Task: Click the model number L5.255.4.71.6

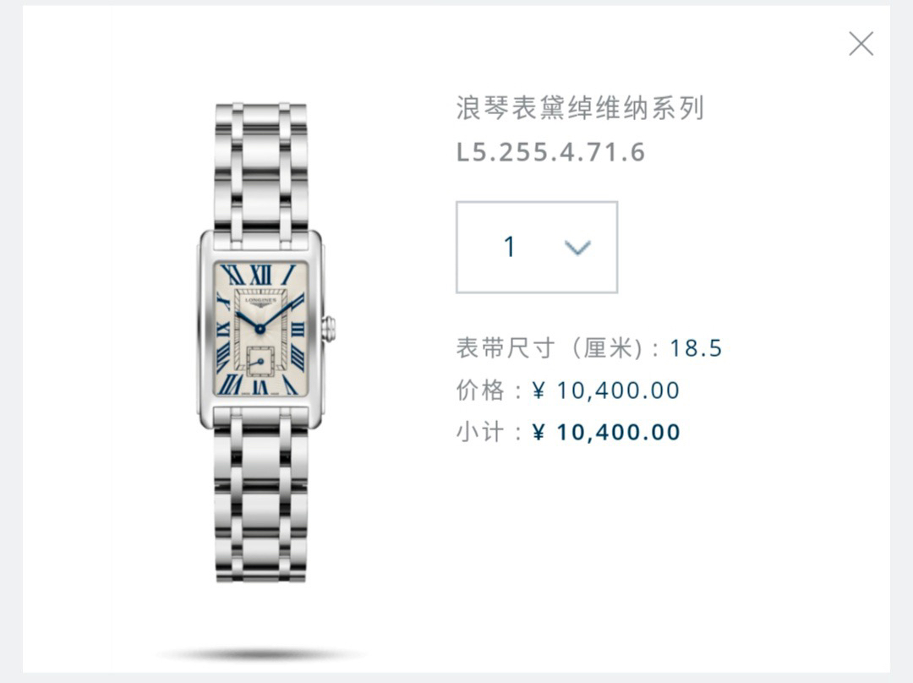Action: 551,152
